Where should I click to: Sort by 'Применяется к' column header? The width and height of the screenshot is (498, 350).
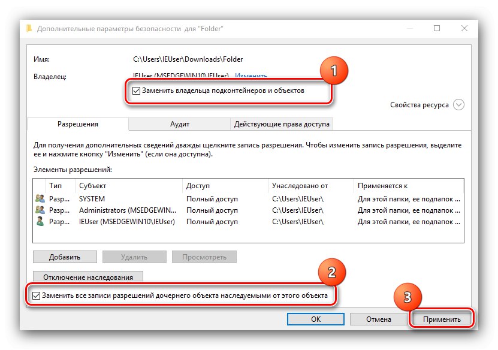(x=409, y=186)
